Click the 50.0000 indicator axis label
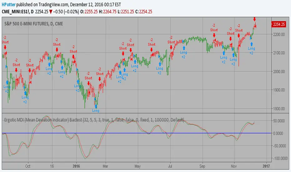The width and height of the screenshot is (291, 172). [279, 121]
